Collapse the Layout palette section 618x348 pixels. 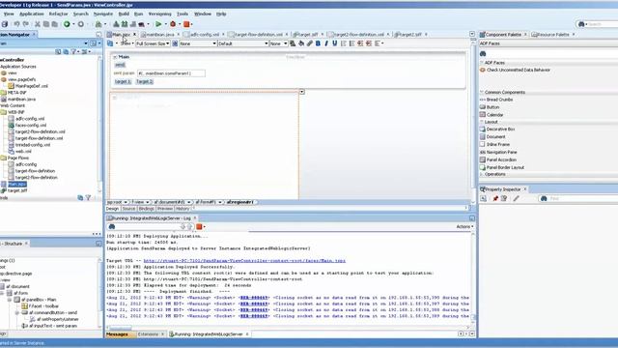pos(482,122)
